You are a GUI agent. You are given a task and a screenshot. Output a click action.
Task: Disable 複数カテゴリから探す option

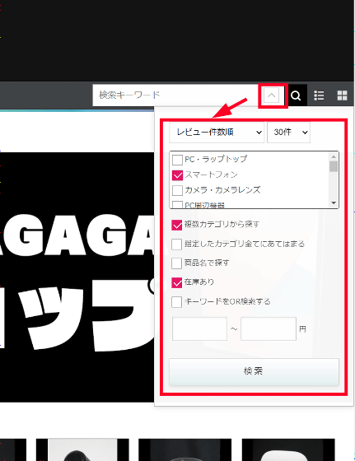click(177, 225)
